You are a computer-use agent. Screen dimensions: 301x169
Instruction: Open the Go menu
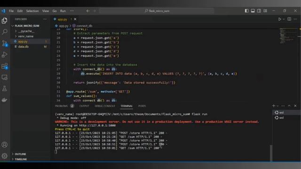tap(55, 11)
